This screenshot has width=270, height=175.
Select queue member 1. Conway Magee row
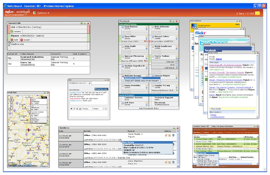226,139
